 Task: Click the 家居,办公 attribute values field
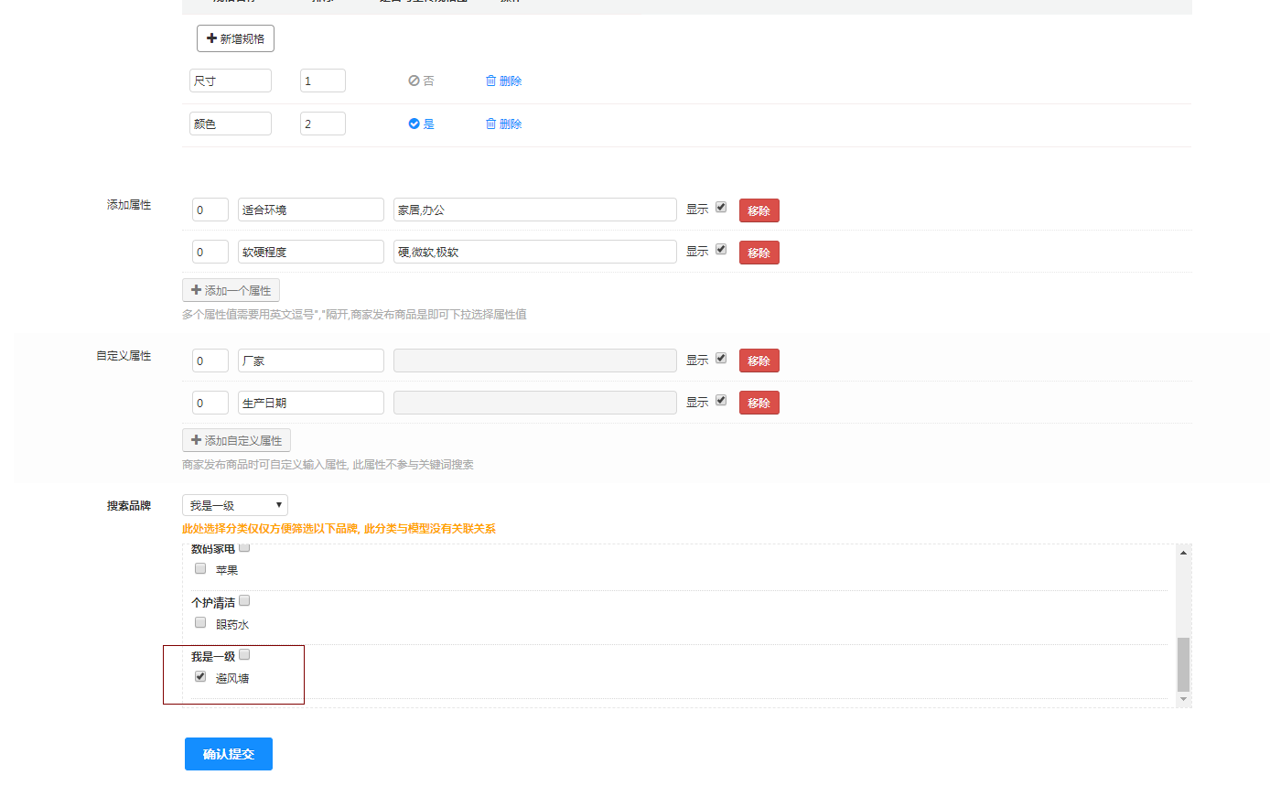coord(534,210)
